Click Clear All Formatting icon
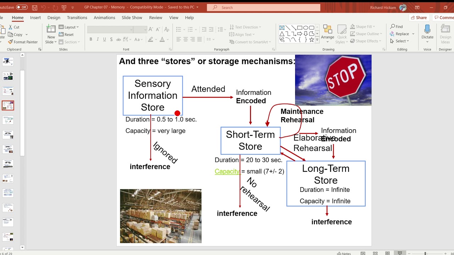The height and width of the screenshot is (255, 454). click(166, 30)
